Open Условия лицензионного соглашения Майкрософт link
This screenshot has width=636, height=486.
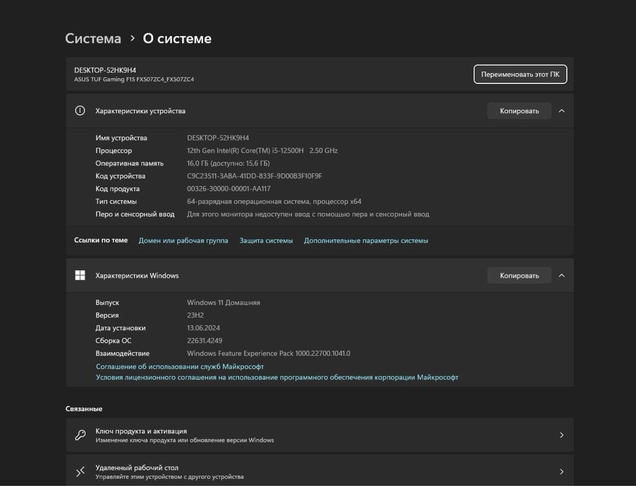click(x=277, y=377)
